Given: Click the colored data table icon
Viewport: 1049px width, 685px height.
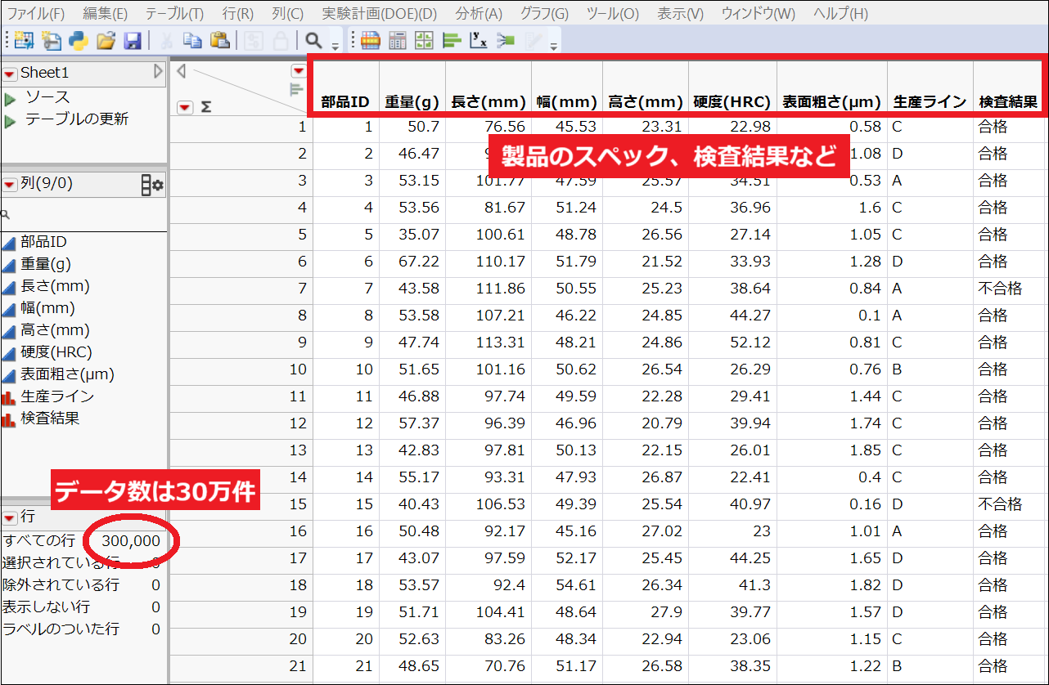Looking at the screenshot, I should coord(371,40).
